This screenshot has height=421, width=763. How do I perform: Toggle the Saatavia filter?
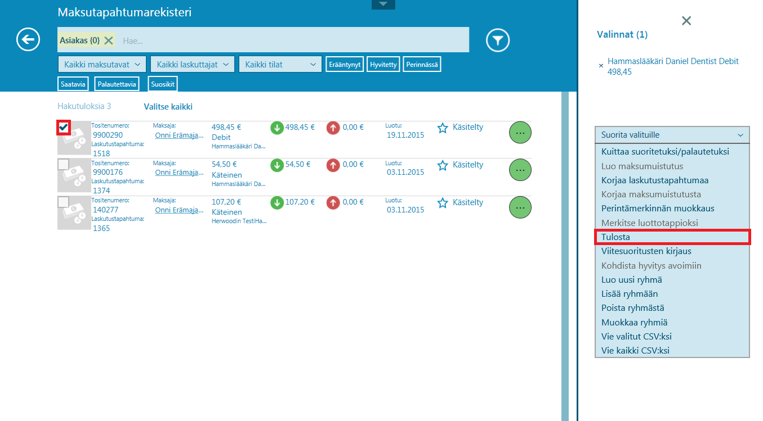point(73,84)
